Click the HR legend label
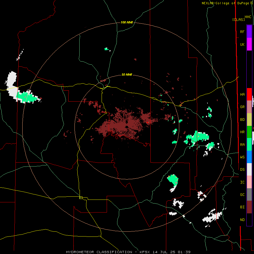254x254 pixels. [242, 132]
